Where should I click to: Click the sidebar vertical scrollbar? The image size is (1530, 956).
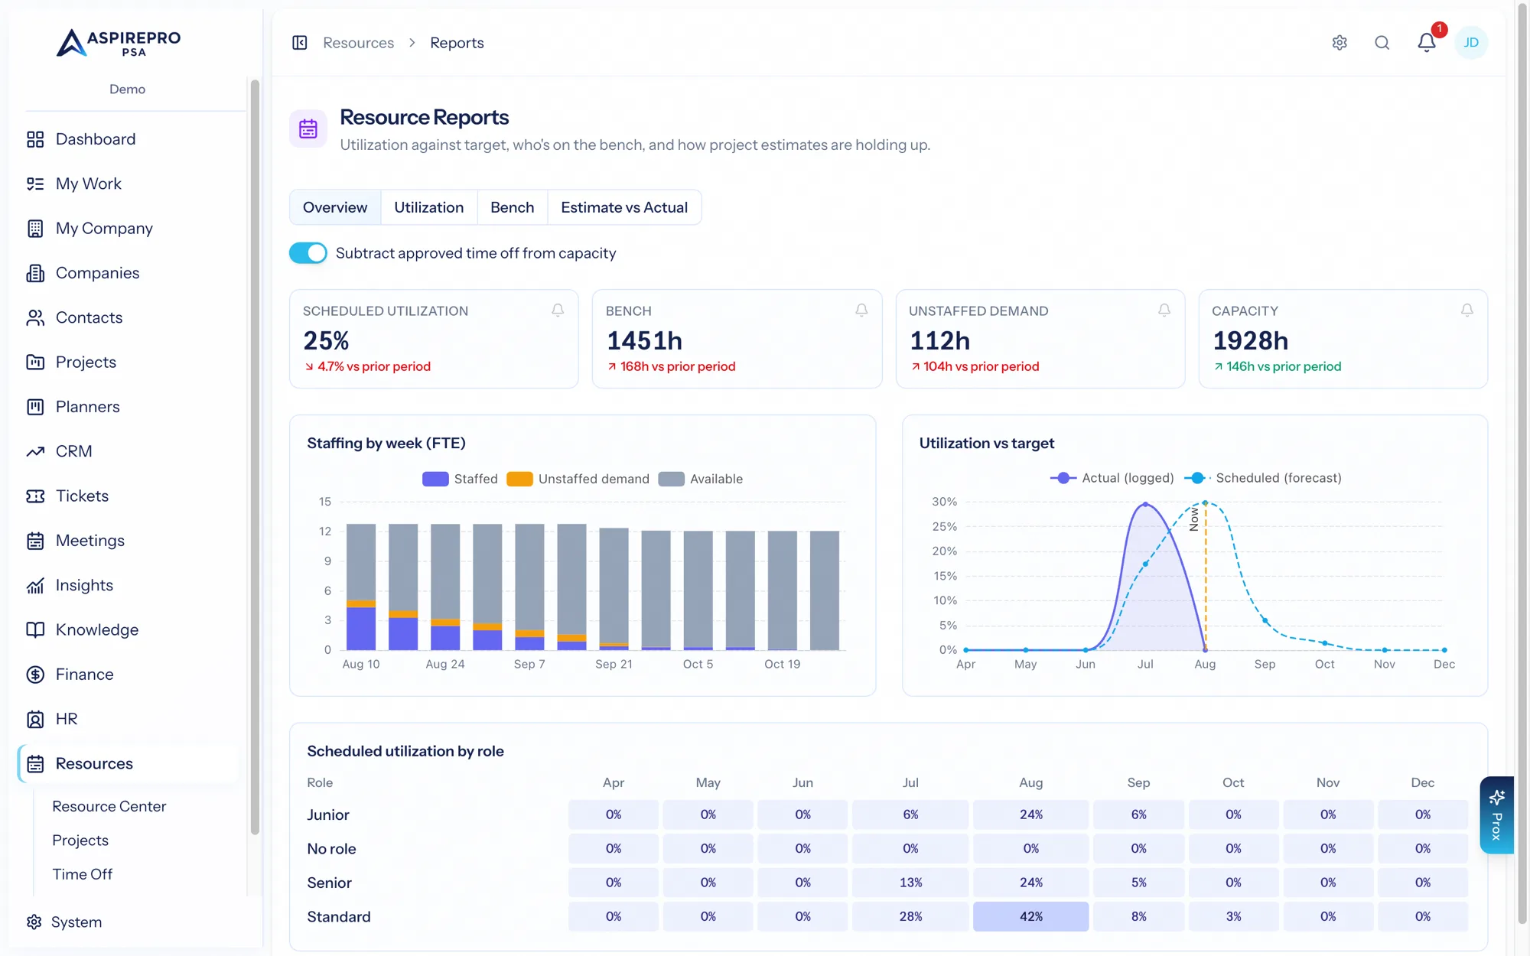[x=255, y=457]
